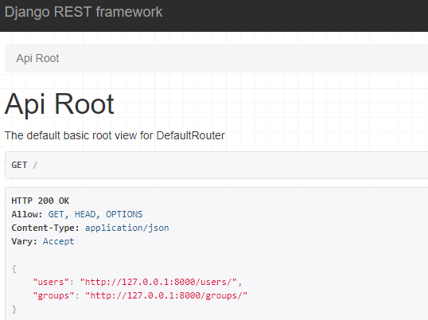The image size is (428, 320).
Task: Click the GET value in Allow header
Action: [56, 214]
